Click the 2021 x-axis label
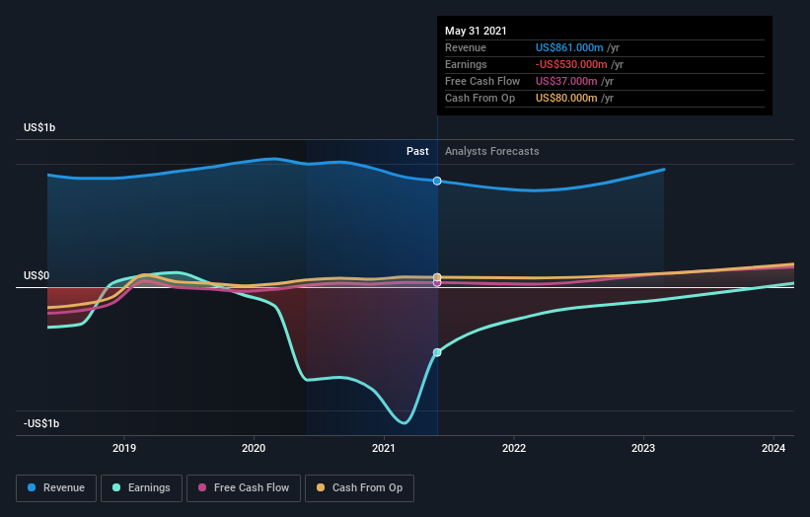The image size is (810, 517). click(384, 448)
